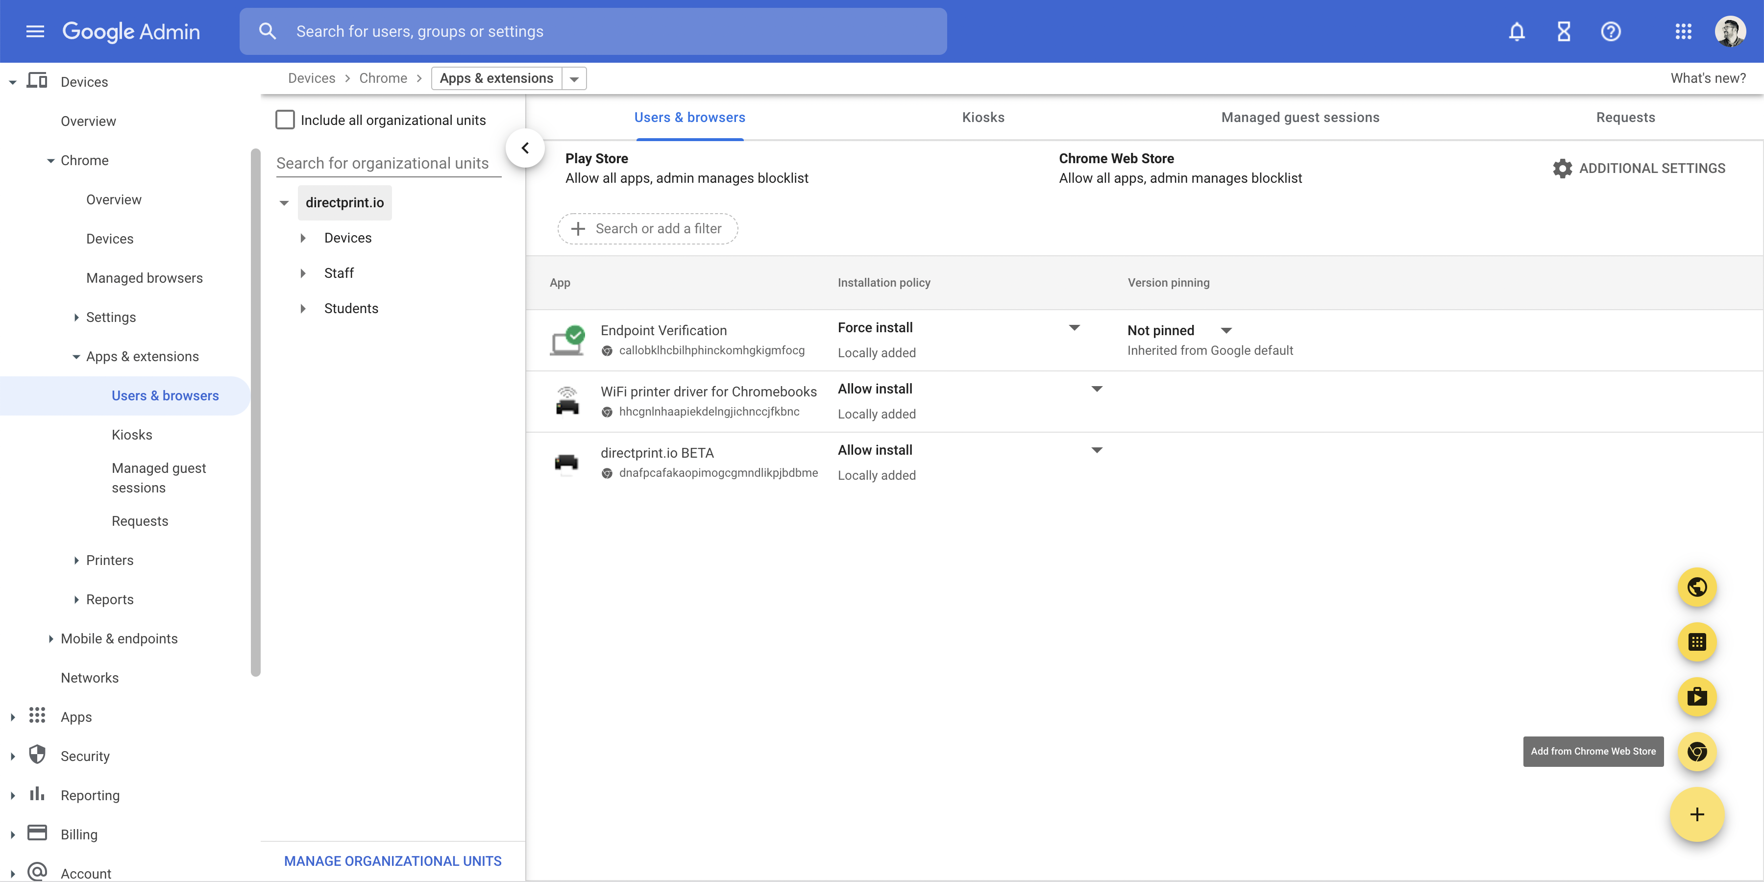This screenshot has height=882, width=1764.
Task: Collapse the Chrome sidebar section
Action: tap(50, 161)
